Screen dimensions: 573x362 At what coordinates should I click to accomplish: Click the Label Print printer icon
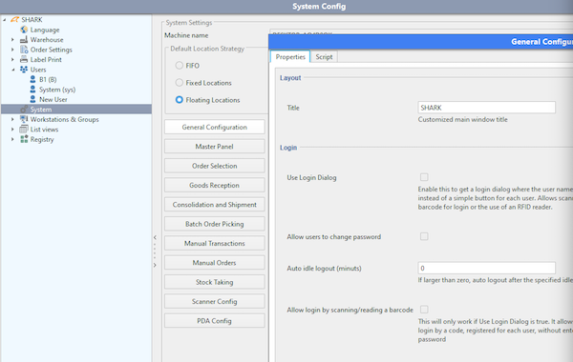24,59
